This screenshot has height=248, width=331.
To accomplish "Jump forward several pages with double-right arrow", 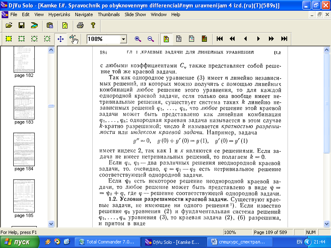I will tap(271, 39).
